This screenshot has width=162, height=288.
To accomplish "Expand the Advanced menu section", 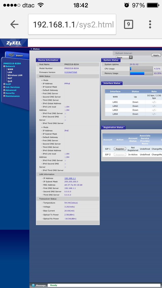I will (x=4, y=90).
